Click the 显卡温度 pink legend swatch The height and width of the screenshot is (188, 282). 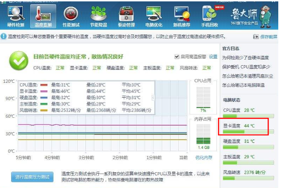[x=44, y=91]
